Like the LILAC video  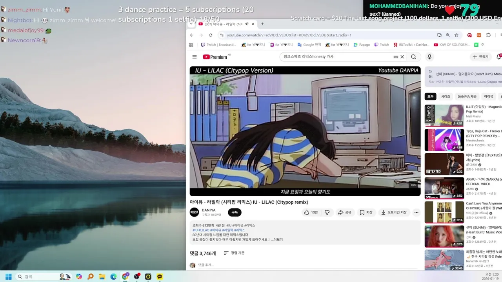click(311, 212)
